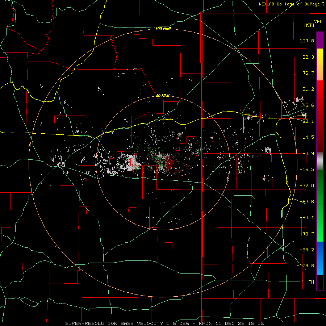The image size is (326, 326).
Task: Click the 92.3 velocity scale value
Action: (308, 57)
